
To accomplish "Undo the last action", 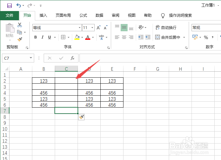I will tap(19, 6).
